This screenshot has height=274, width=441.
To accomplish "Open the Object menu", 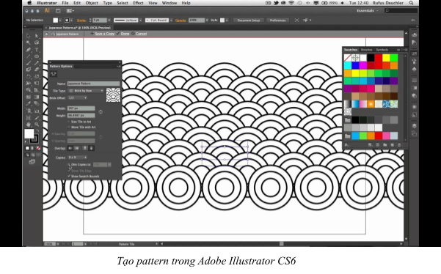I will tap(92, 3).
